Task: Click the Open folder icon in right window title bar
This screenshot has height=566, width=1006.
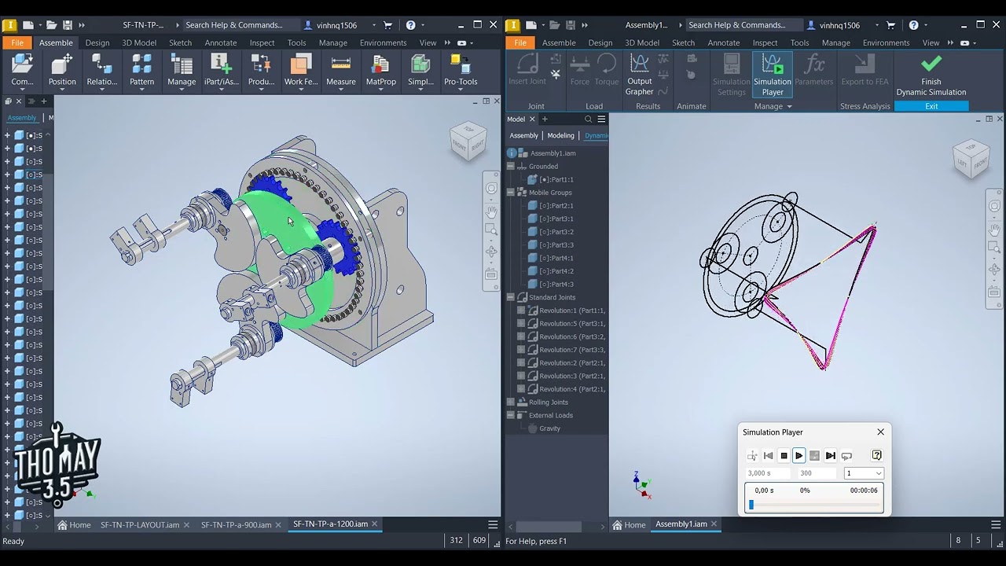Action: tap(554, 25)
